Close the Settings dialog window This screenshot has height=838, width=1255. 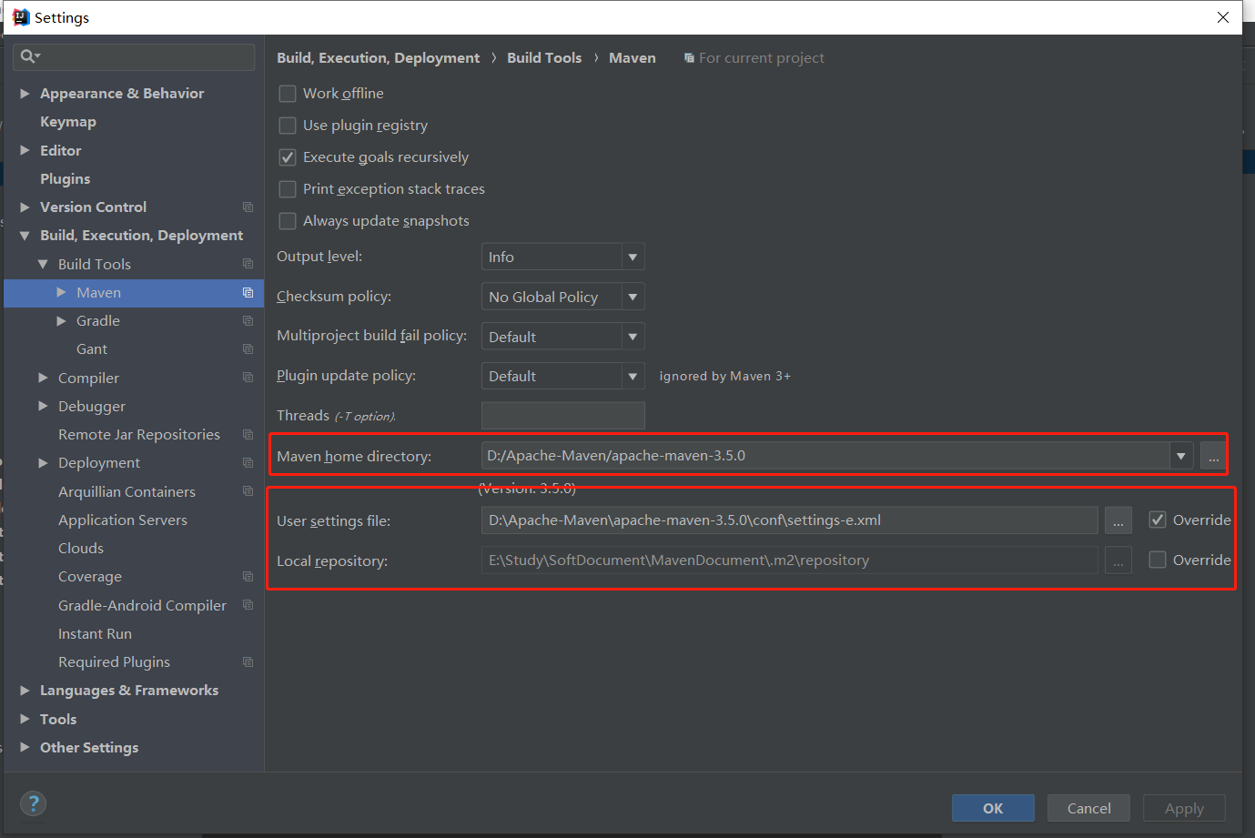click(x=1223, y=17)
